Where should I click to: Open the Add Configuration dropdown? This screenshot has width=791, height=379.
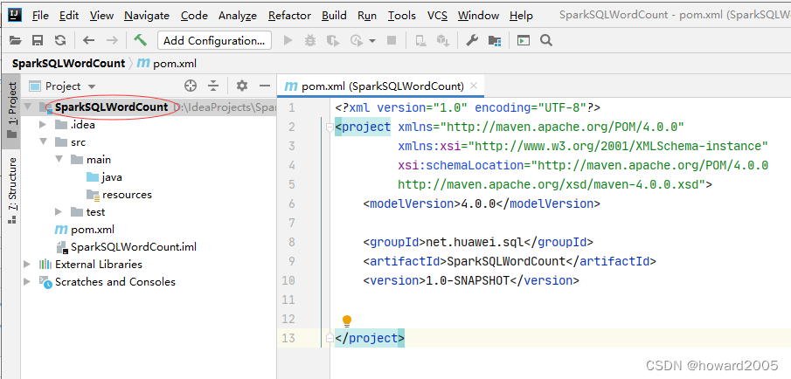pyautogui.click(x=214, y=40)
